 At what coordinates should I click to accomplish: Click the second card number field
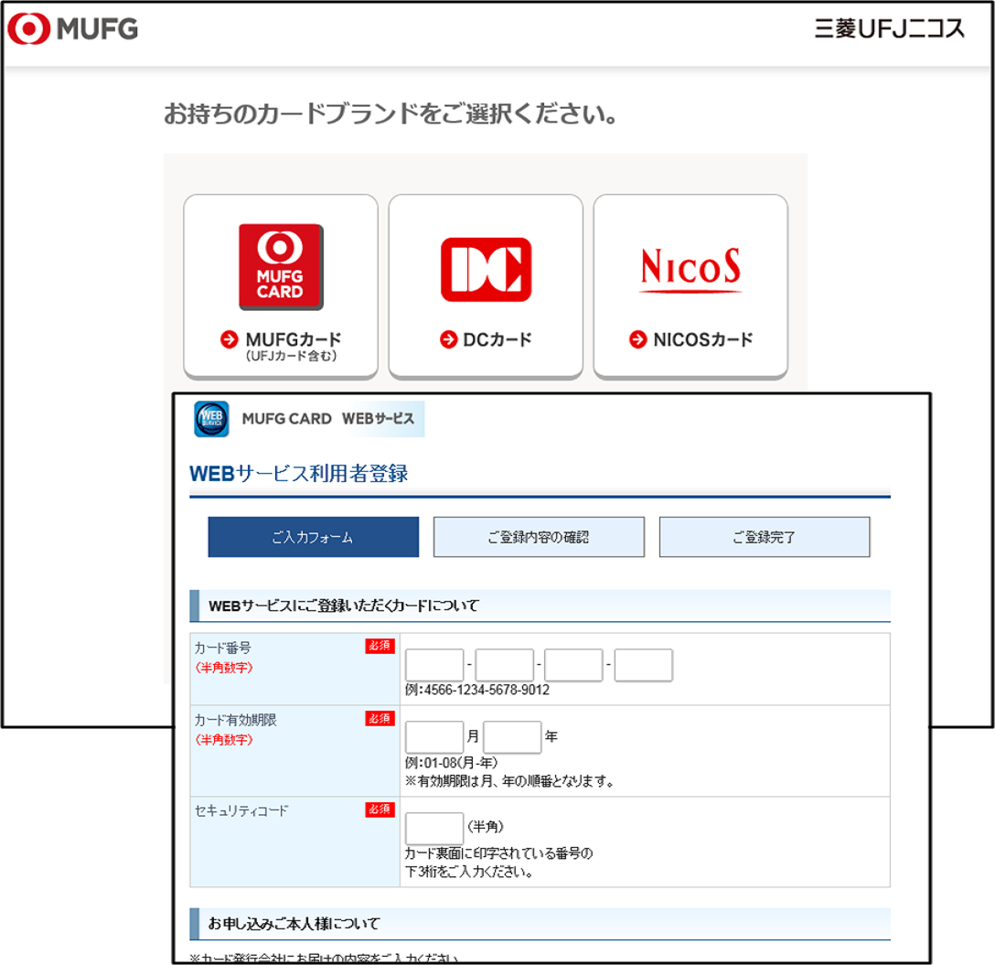tap(504, 665)
